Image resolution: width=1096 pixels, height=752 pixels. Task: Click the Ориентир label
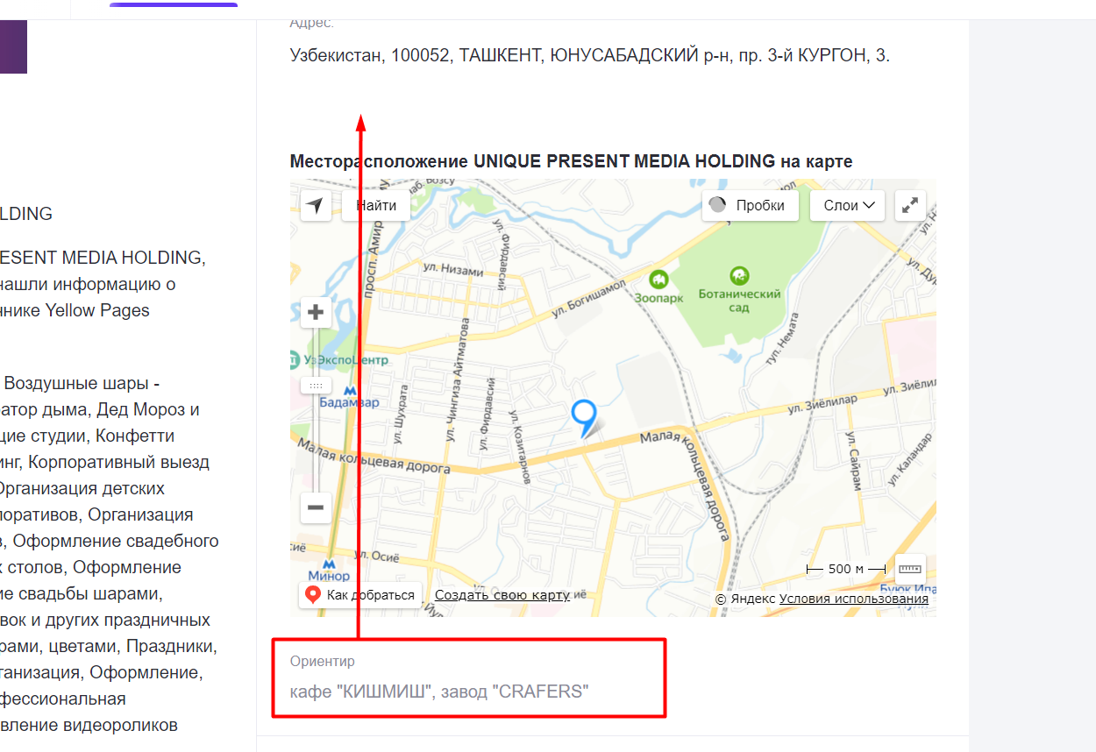tap(323, 661)
